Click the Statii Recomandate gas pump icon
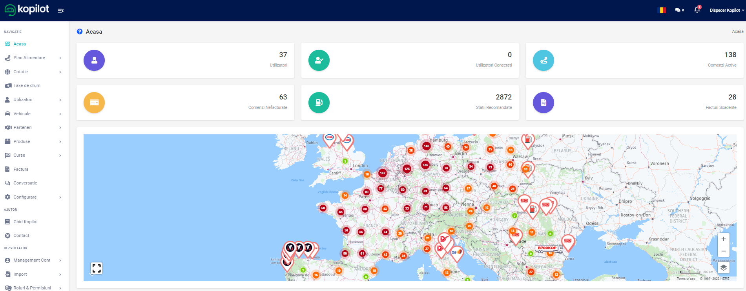Image resolution: width=746 pixels, height=291 pixels. [x=319, y=103]
